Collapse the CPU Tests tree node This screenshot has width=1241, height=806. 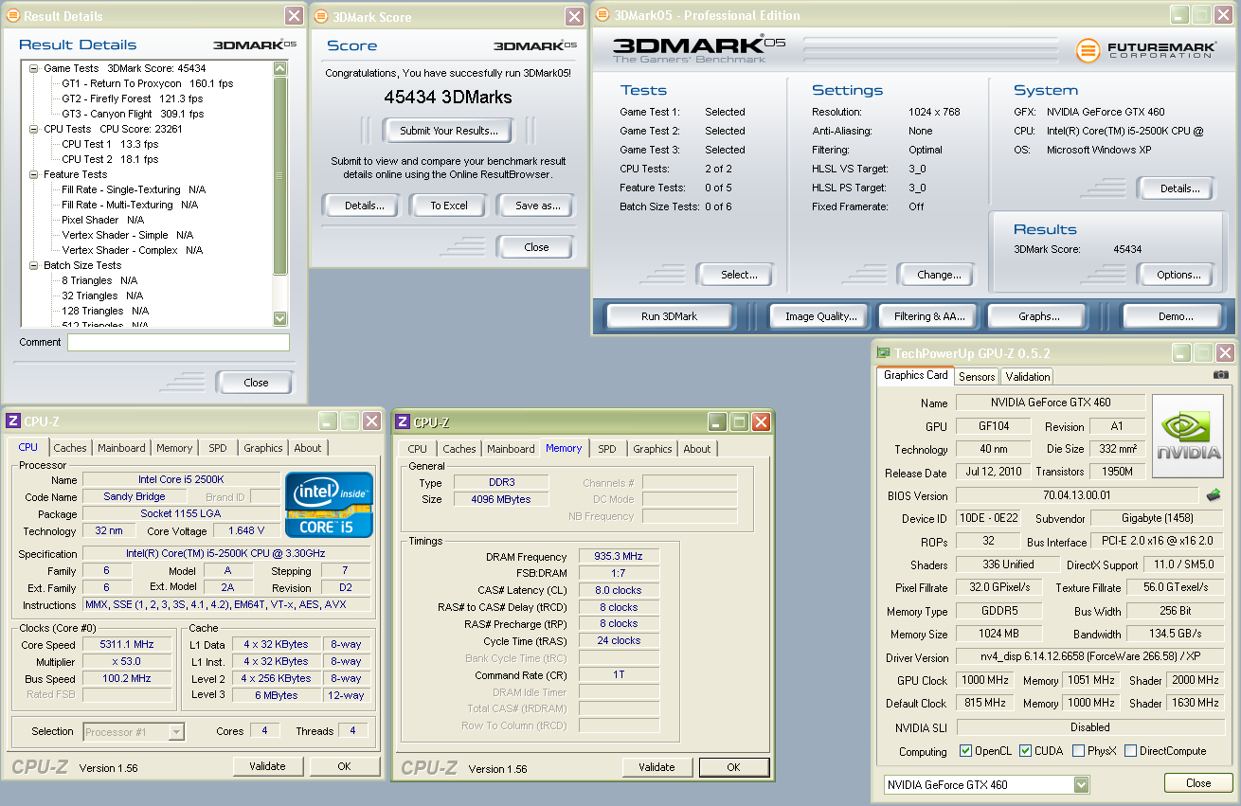[x=33, y=129]
